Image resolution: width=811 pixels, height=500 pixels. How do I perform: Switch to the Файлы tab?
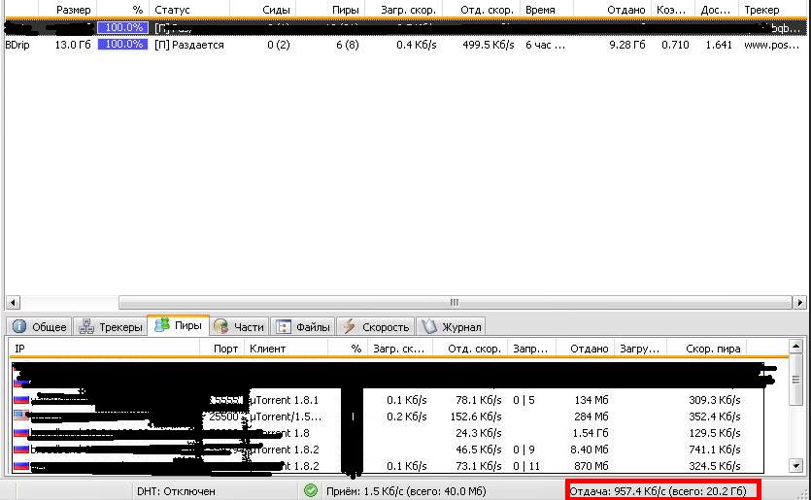[303, 327]
